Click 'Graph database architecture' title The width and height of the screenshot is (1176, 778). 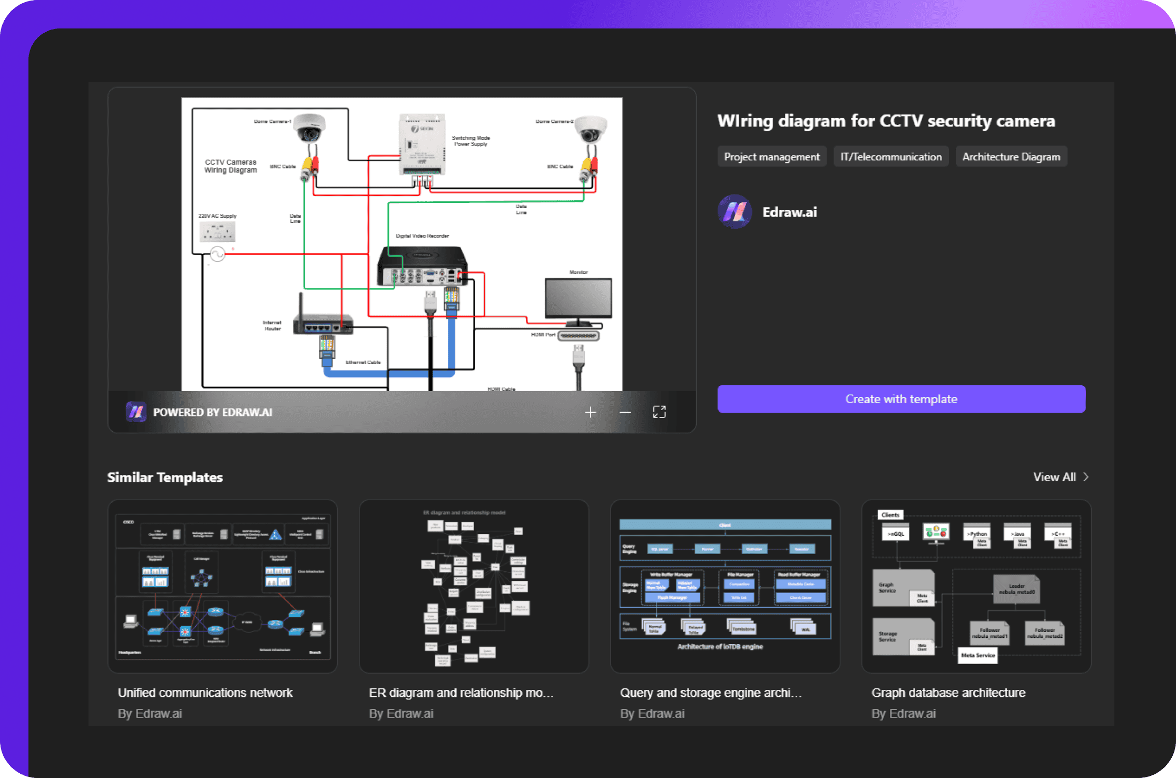tap(948, 693)
